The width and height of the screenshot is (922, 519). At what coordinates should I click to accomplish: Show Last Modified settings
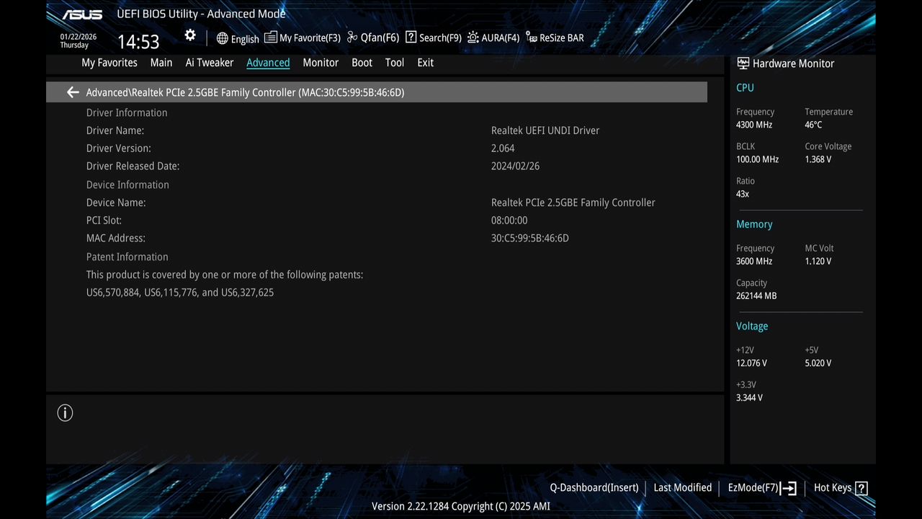tap(681, 487)
